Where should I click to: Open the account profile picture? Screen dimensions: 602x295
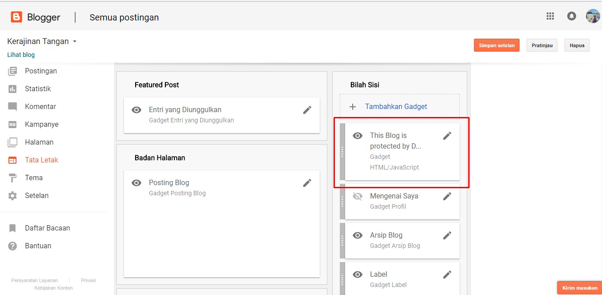(x=592, y=16)
